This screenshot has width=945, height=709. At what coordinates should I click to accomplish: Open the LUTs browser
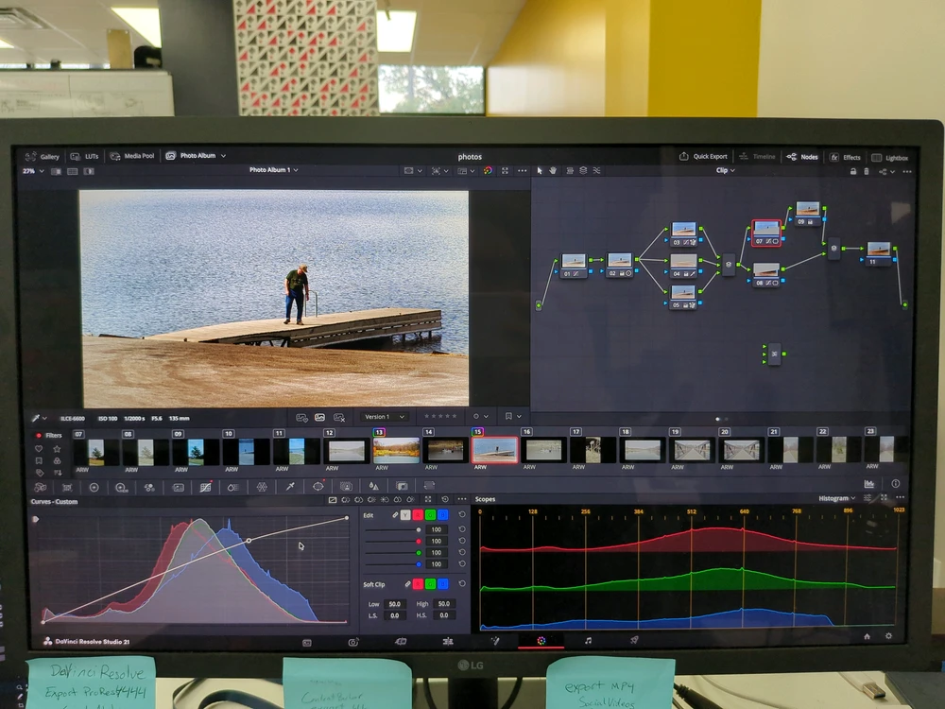[x=84, y=156]
